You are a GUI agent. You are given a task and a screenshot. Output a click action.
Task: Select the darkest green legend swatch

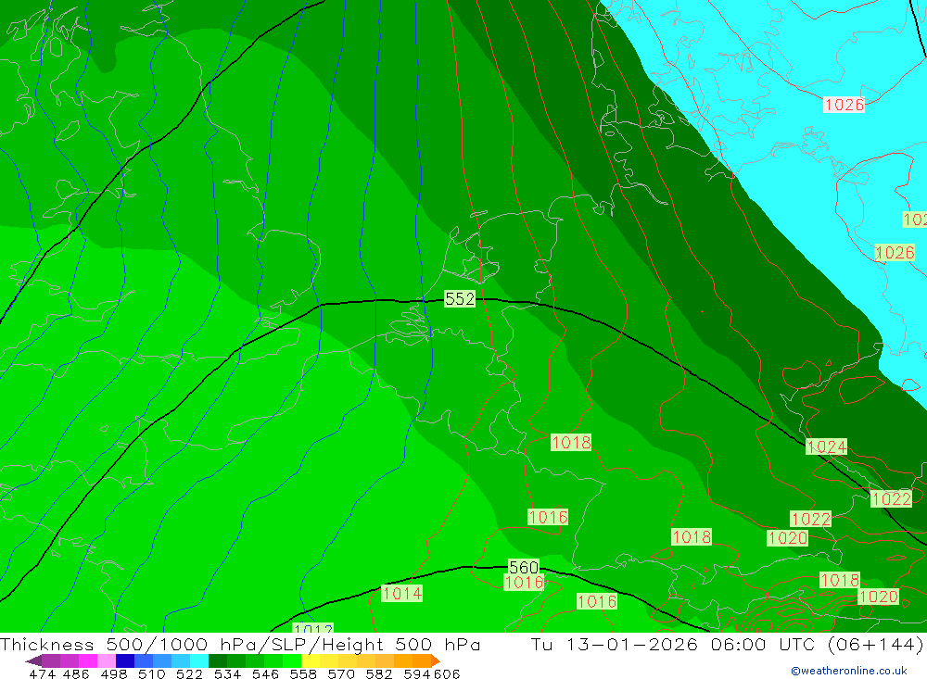218,660
